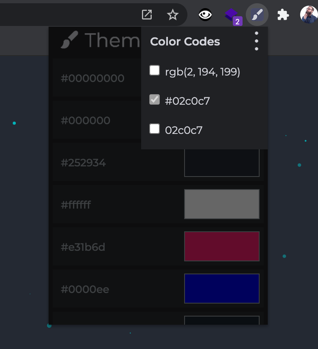
Task: Open the purple layers extension with badge 2
Action: (233, 17)
